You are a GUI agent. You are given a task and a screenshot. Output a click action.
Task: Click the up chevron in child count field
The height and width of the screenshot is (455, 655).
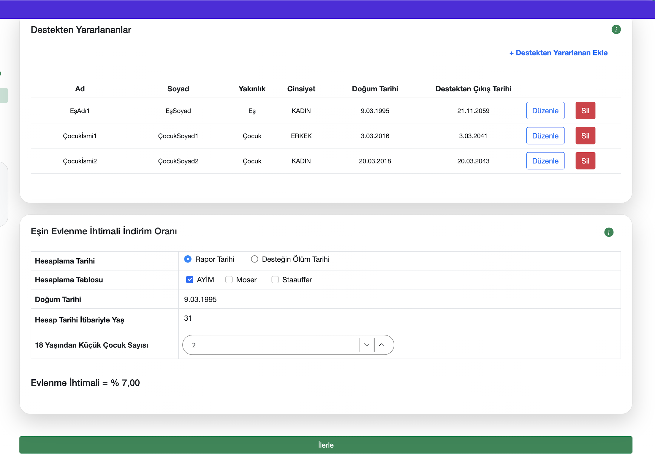382,345
